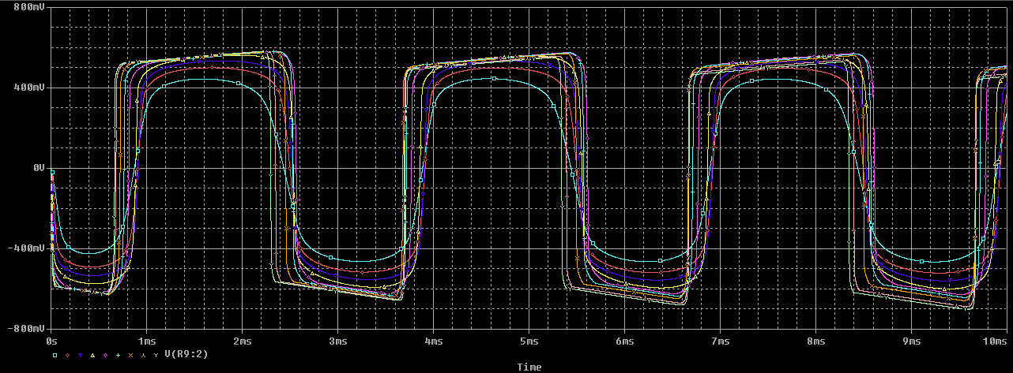1013x373 pixels.
Task: Click the orange X legend marker
Action: point(131,355)
